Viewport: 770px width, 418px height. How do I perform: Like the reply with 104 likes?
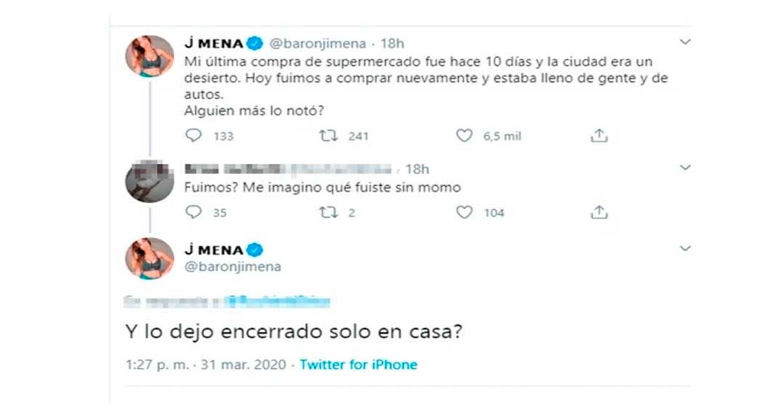(x=464, y=213)
